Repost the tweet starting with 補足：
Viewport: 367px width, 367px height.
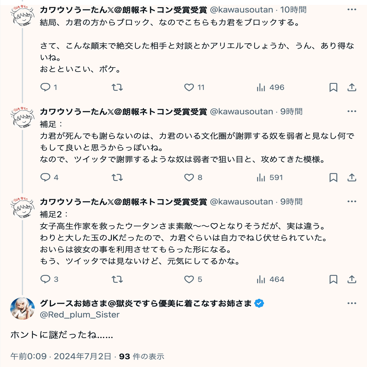click(117, 178)
